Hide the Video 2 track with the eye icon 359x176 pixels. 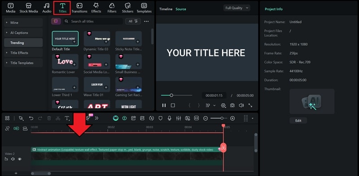point(20,159)
